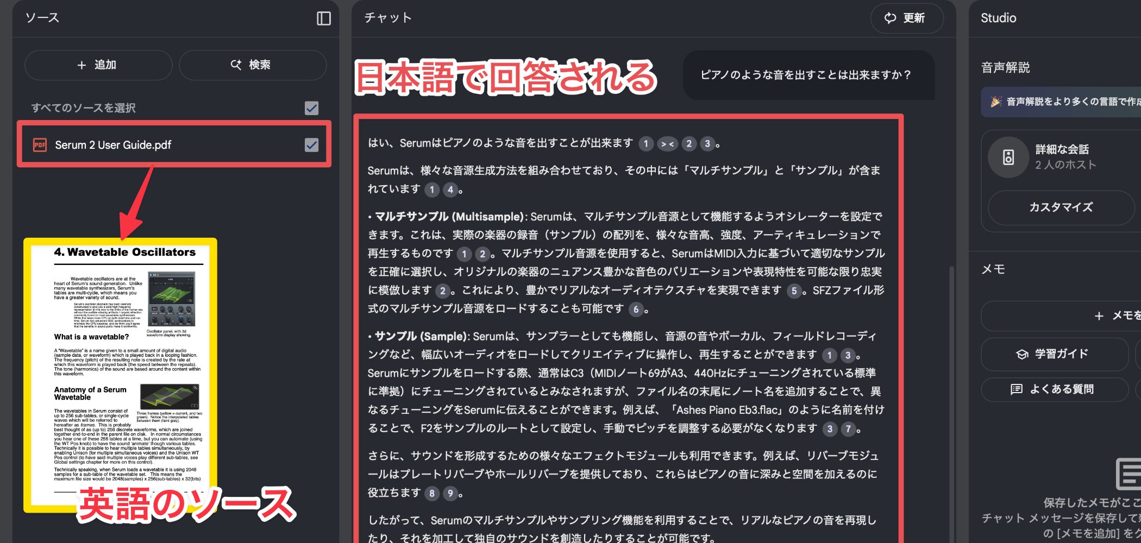Click the Studio panel title
The image size is (1141, 543).
pyautogui.click(x=998, y=18)
